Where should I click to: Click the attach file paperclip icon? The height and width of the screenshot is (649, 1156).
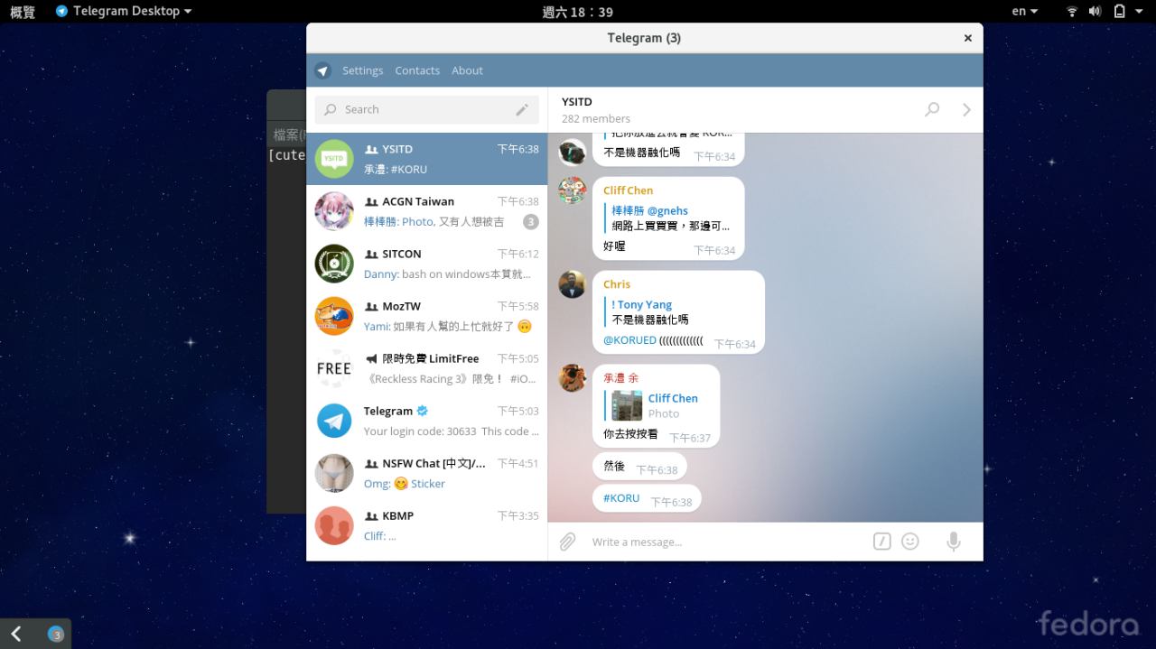click(567, 542)
